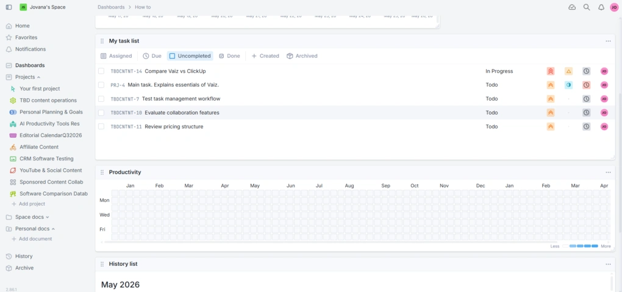Open Editorial CalendarQ32026 project

[x=51, y=135]
